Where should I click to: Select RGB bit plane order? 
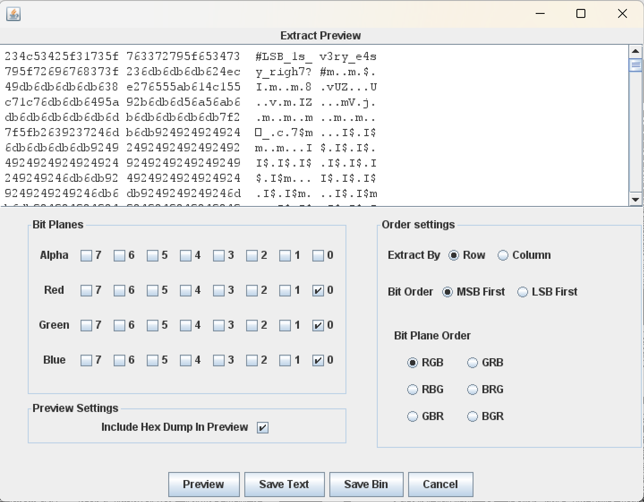coord(413,363)
